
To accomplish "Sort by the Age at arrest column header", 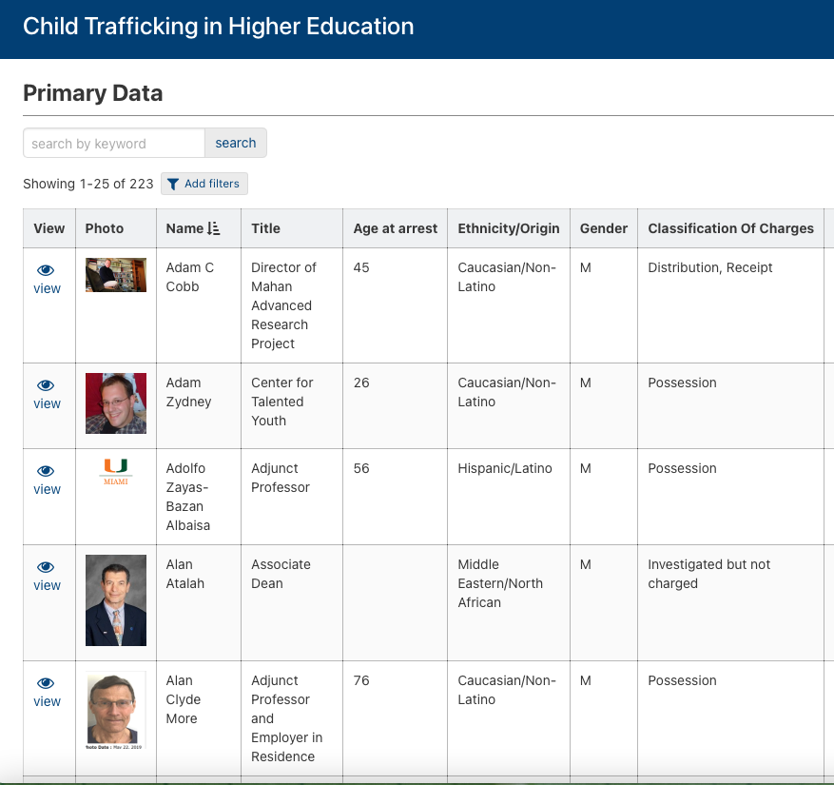I will [x=395, y=228].
